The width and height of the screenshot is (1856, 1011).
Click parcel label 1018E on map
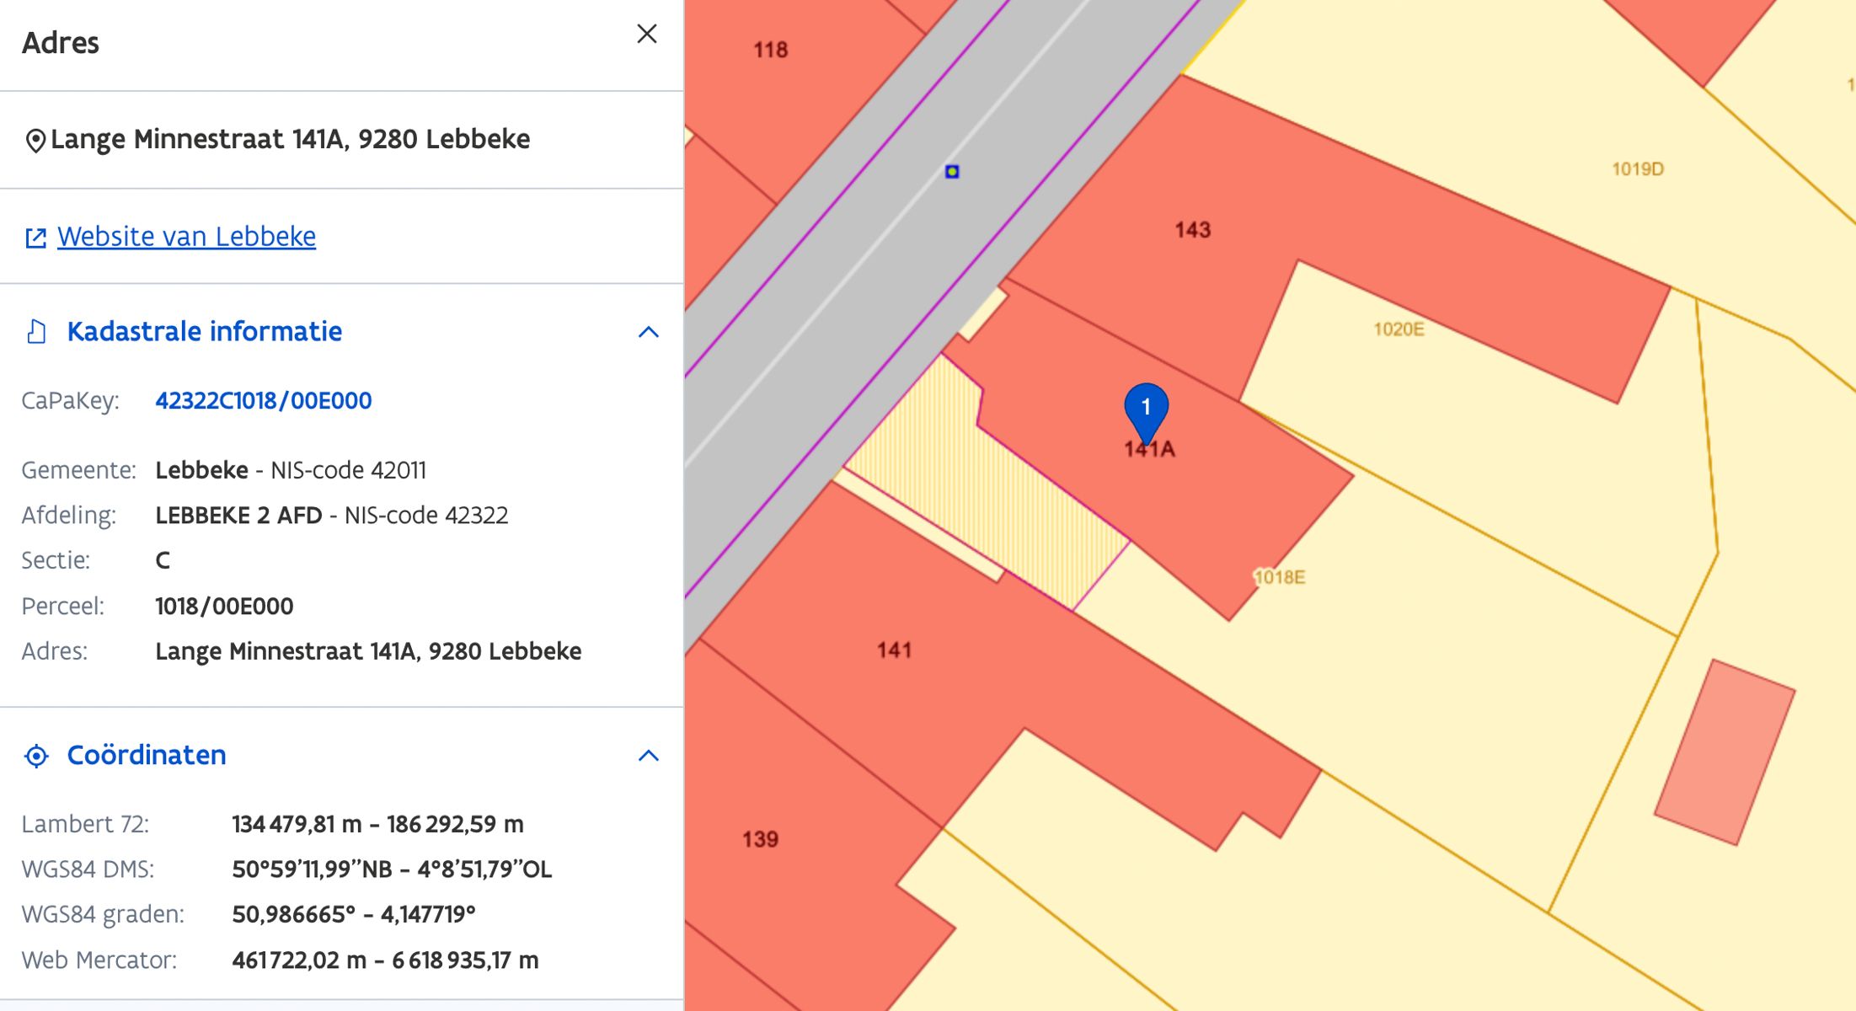point(1280,577)
